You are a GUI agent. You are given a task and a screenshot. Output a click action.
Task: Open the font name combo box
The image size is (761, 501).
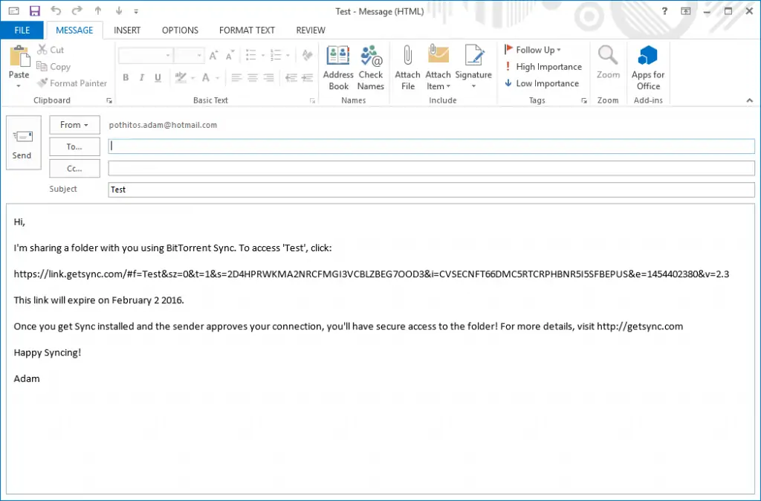[146, 55]
